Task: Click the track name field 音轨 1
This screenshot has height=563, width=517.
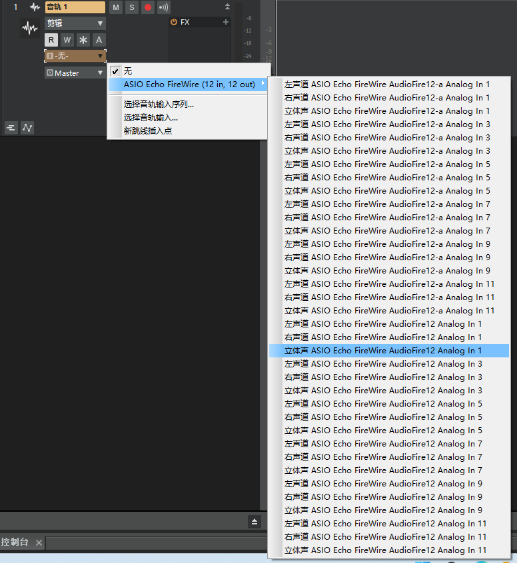Action: click(75, 7)
